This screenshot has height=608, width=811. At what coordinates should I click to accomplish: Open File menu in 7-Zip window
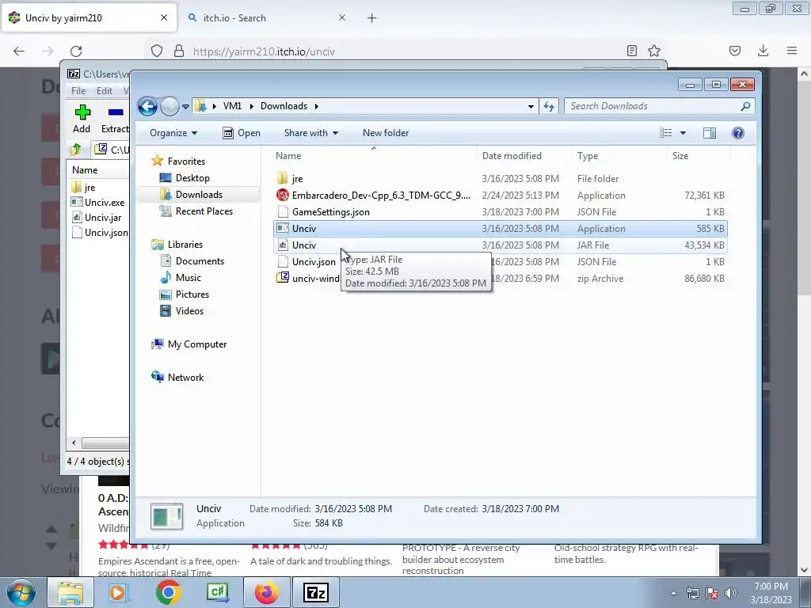point(78,91)
